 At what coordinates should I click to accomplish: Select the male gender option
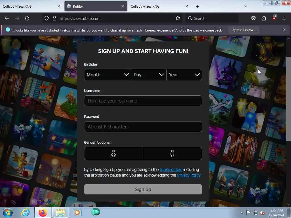point(172,154)
